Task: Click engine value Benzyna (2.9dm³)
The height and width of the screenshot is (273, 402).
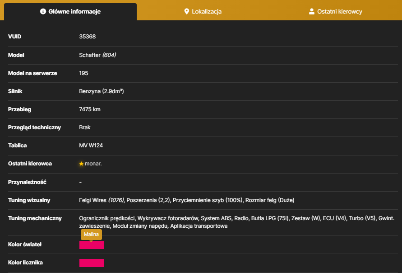Action: [102, 91]
